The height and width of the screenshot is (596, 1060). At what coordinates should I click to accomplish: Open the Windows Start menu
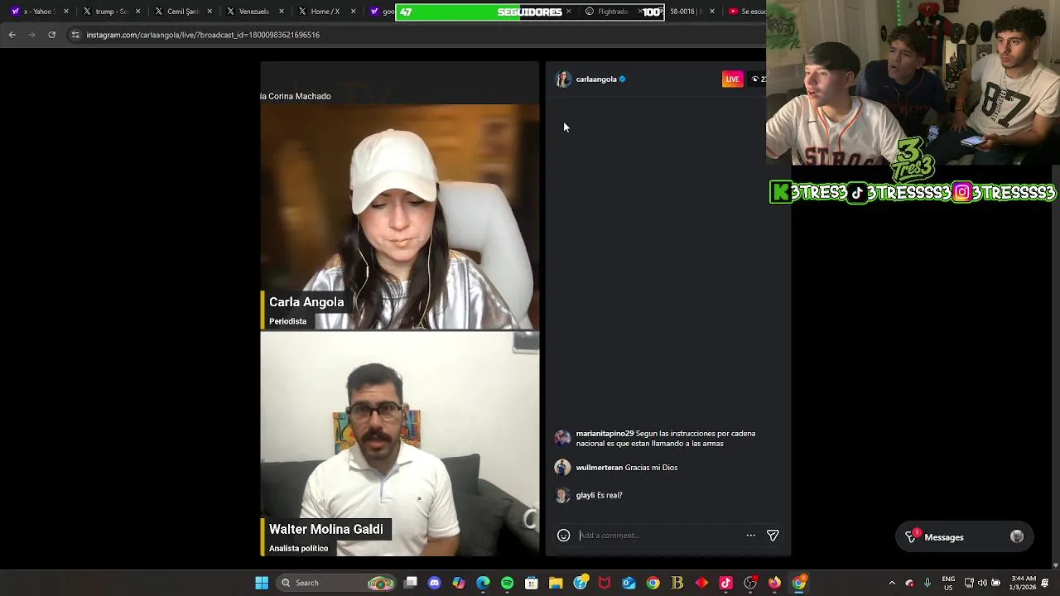(262, 583)
